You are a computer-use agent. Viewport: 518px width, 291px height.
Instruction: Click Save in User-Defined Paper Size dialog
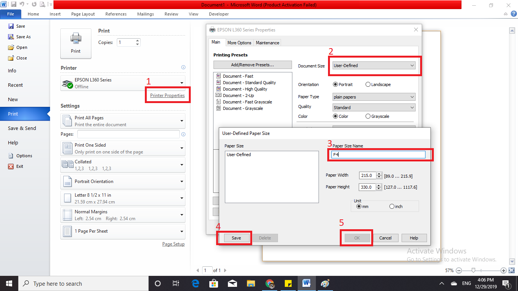(236, 238)
